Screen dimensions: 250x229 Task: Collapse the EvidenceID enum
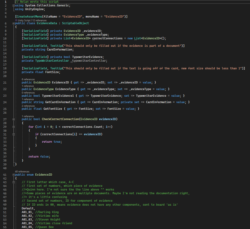tap(14, 175)
